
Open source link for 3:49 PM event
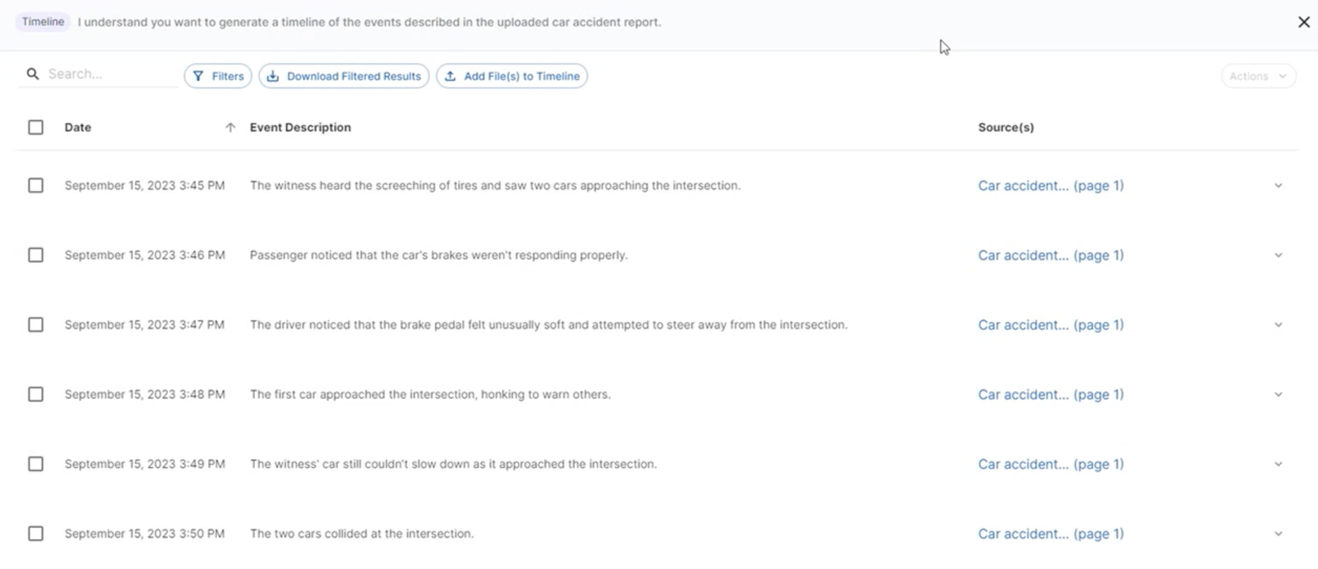pyautogui.click(x=1051, y=464)
